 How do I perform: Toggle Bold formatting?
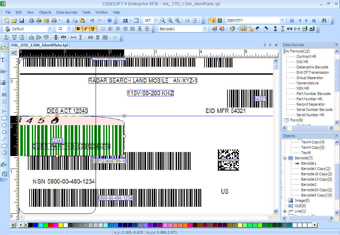tap(78, 29)
